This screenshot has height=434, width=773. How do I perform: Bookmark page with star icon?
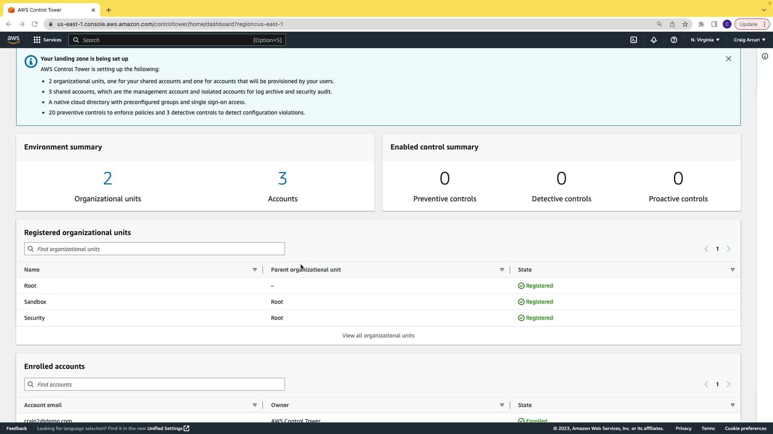685,24
